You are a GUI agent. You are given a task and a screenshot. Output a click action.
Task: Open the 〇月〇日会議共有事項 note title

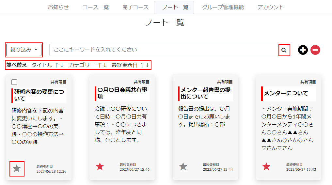pos(122,93)
